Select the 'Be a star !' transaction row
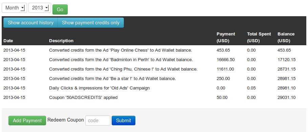The width and height of the screenshot is (308, 132). (154, 78)
